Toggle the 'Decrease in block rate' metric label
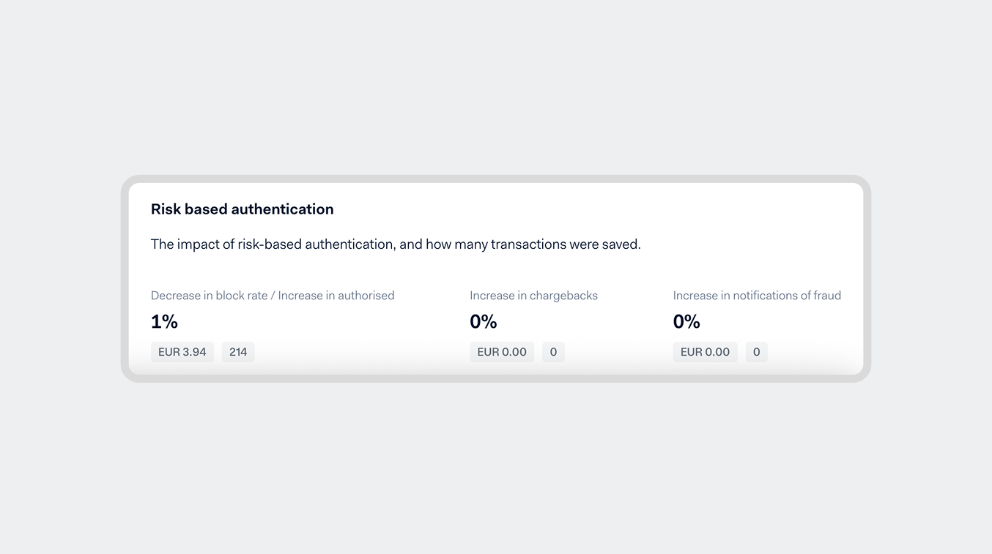This screenshot has width=992, height=554. click(272, 295)
